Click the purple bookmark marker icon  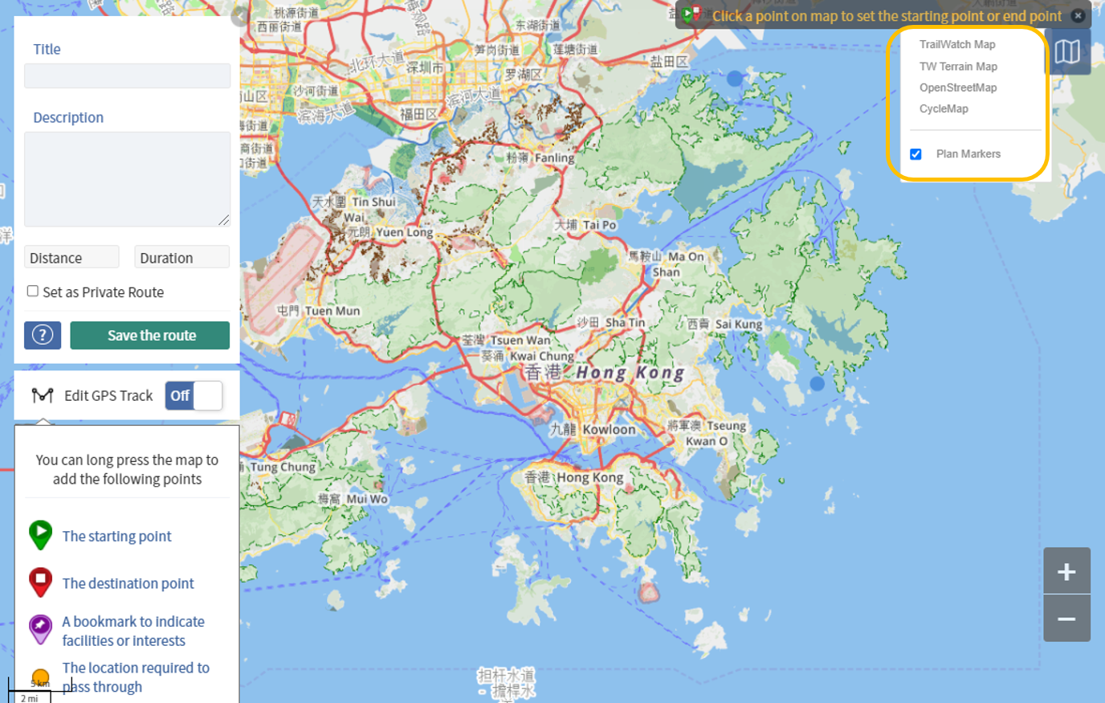click(x=40, y=628)
